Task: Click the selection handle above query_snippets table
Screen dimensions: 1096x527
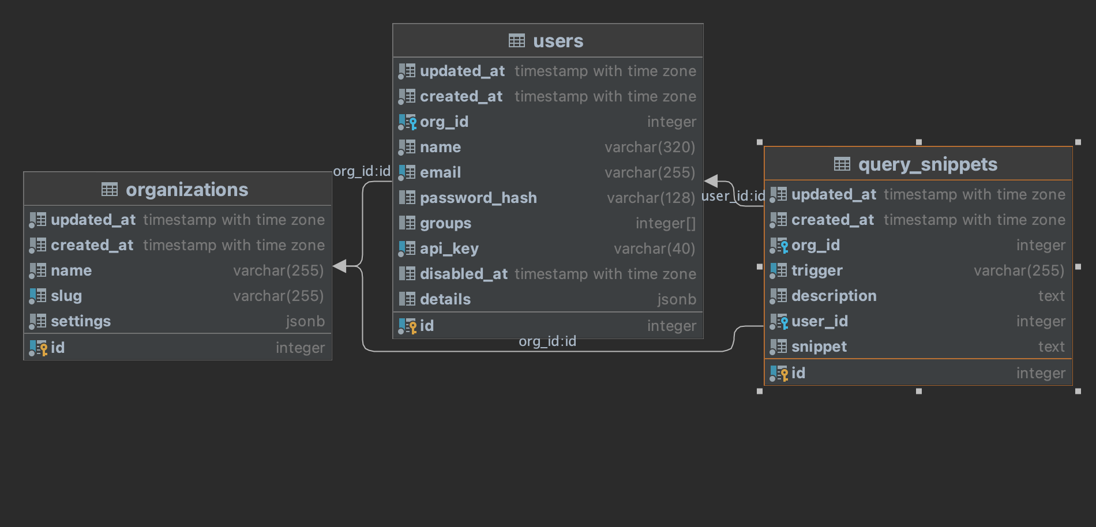Action: point(919,141)
